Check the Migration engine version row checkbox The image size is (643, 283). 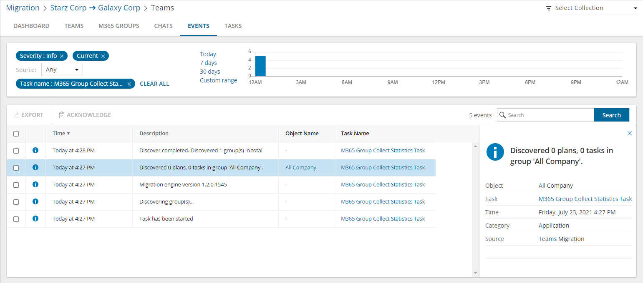point(16,185)
